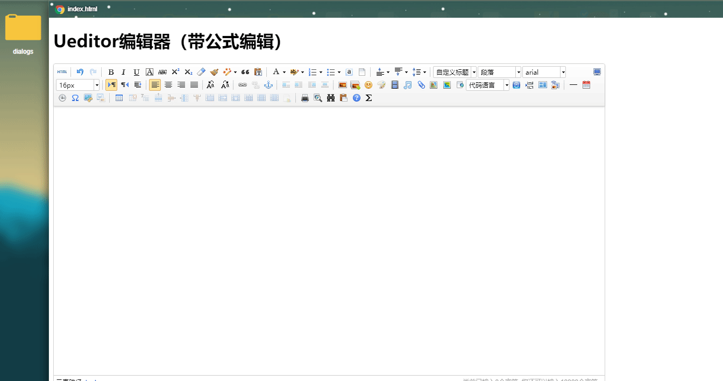Select the format painter brush
The image size is (723, 381).
click(214, 72)
